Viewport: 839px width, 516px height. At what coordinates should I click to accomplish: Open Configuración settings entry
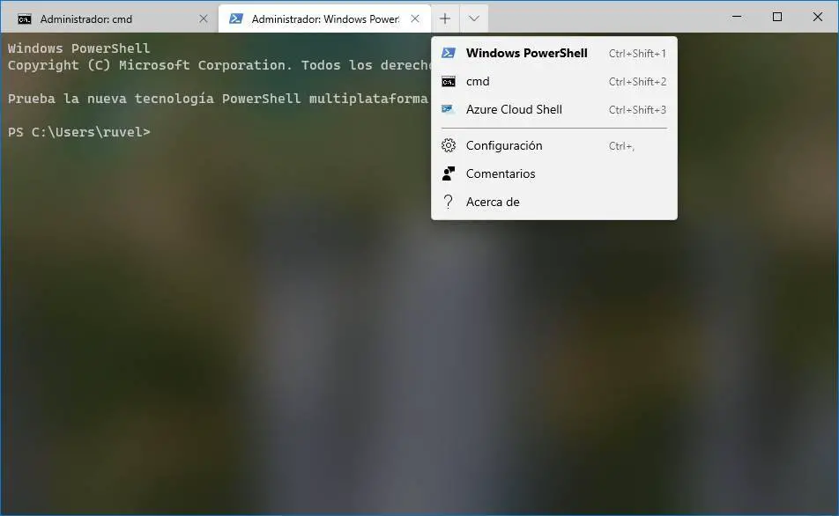pyautogui.click(x=553, y=145)
